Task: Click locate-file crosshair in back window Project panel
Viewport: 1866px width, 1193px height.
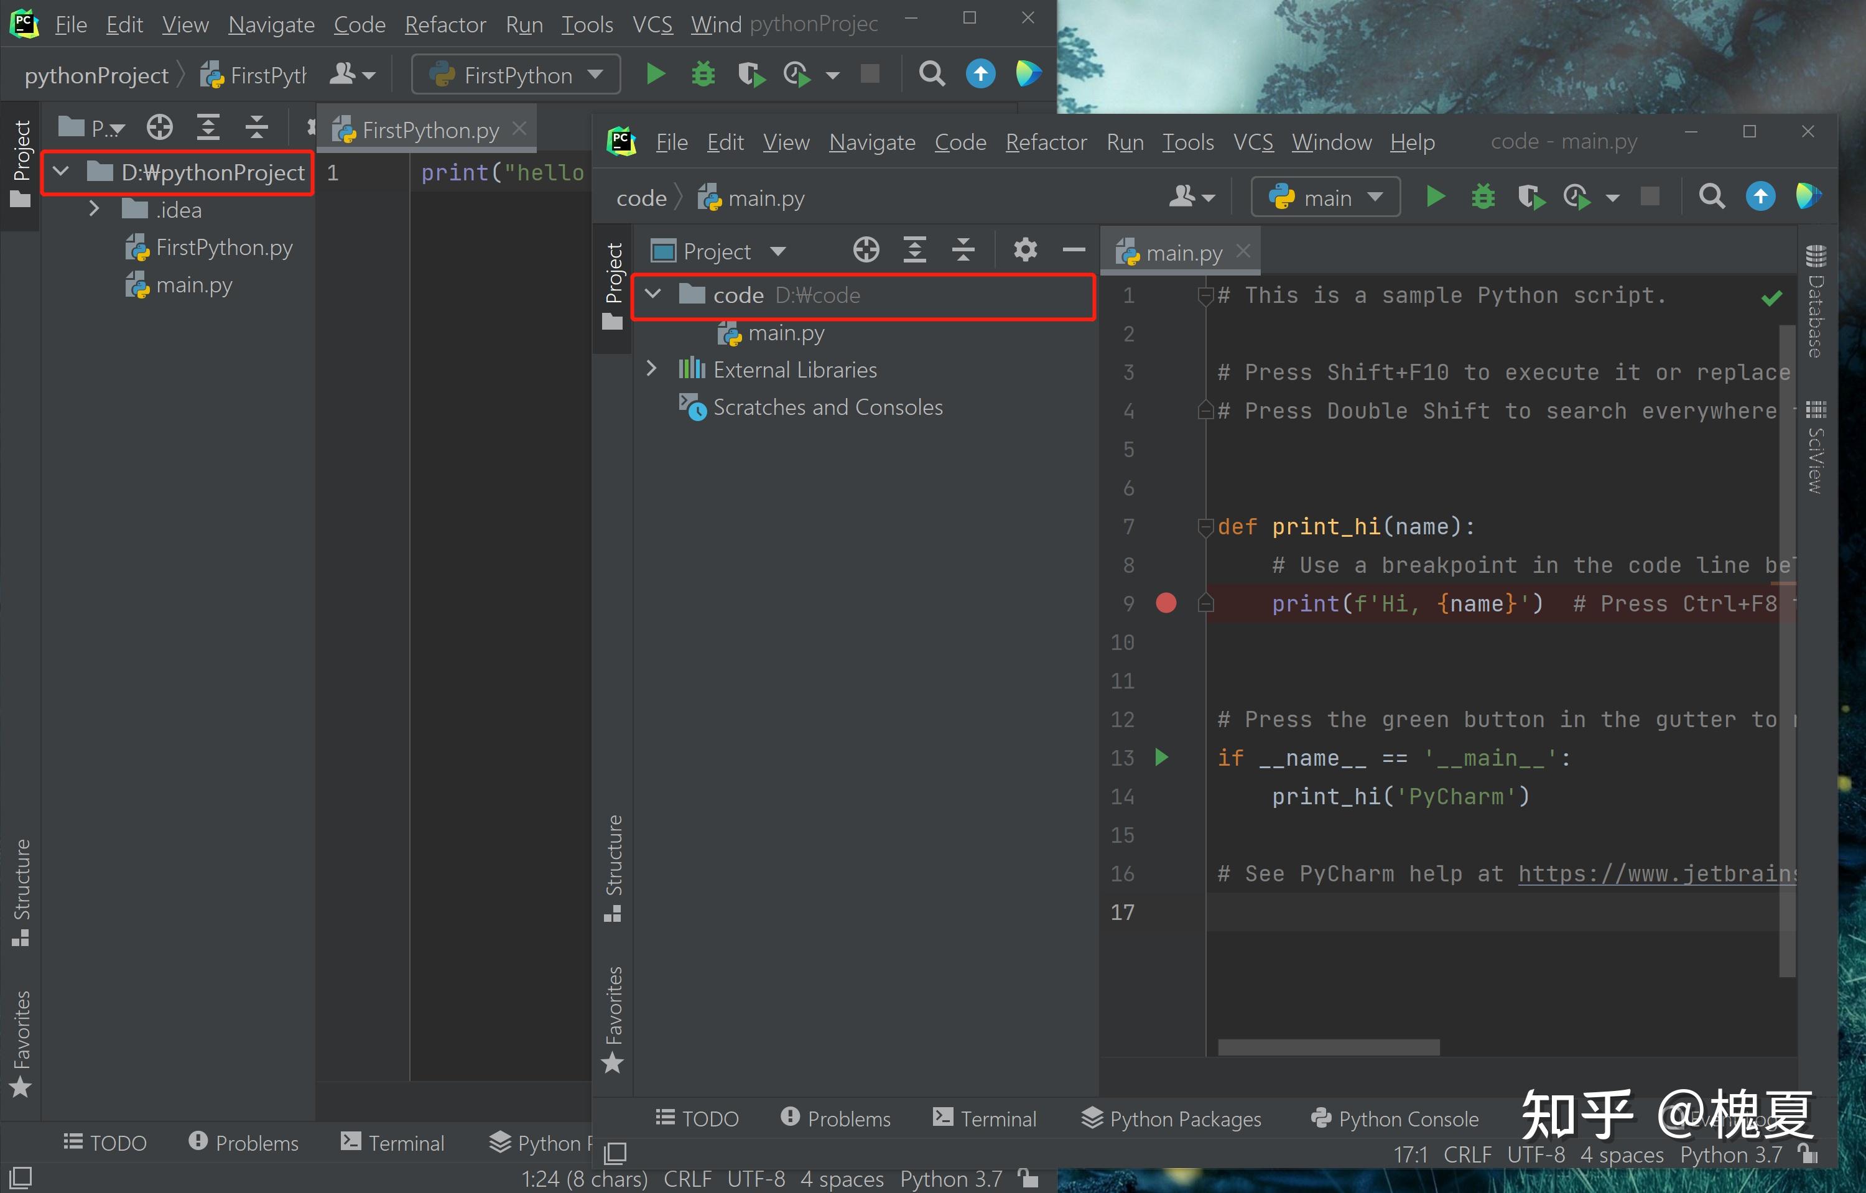Action: pos(160,126)
